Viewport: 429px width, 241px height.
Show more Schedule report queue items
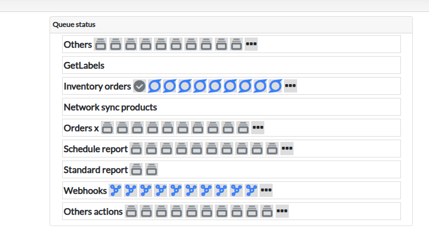coord(287,149)
